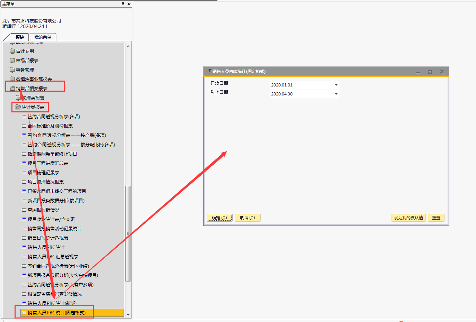Maximize the 销售人员PBC统计 dialog
This screenshot has height=322, width=476.
pos(430,72)
